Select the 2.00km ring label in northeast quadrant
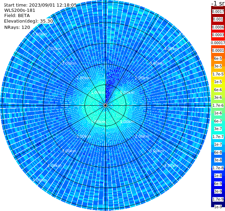Viewport: 225px width, 211px height. (142, 78)
